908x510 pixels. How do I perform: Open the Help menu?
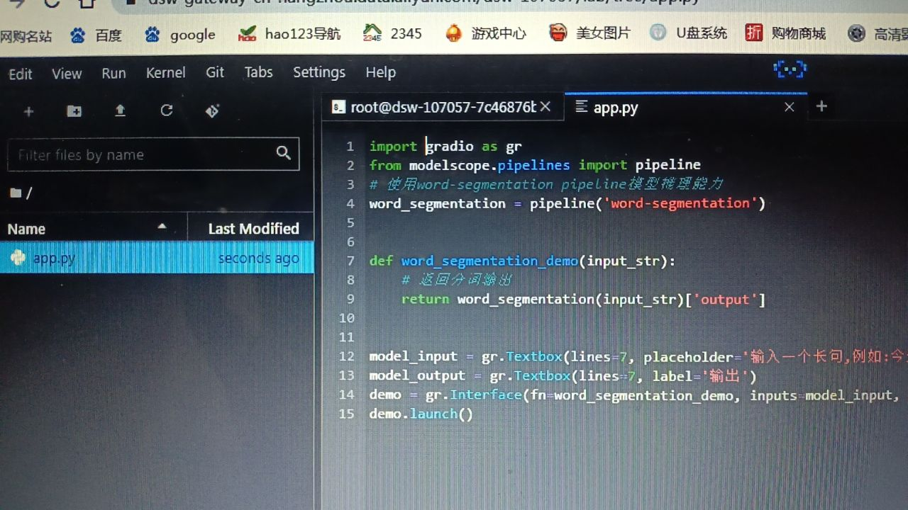(380, 72)
